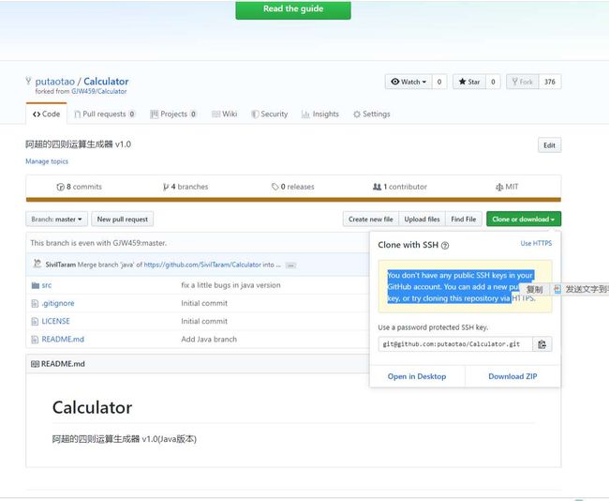Expand the commit message ellipsis button
This screenshot has height=501, width=609.
click(290, 266)
